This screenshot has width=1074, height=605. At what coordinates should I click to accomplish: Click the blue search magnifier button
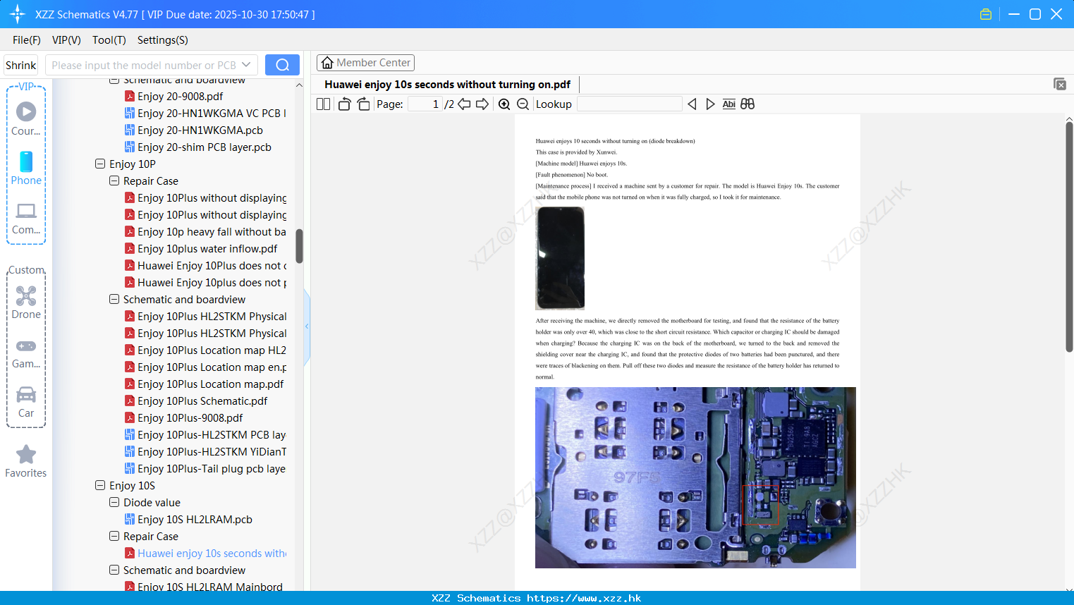[282, 65]
